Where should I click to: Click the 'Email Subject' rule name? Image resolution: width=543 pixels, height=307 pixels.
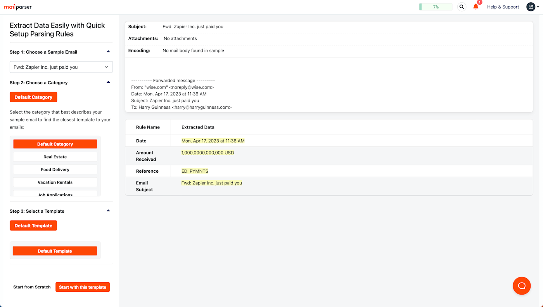144,186
